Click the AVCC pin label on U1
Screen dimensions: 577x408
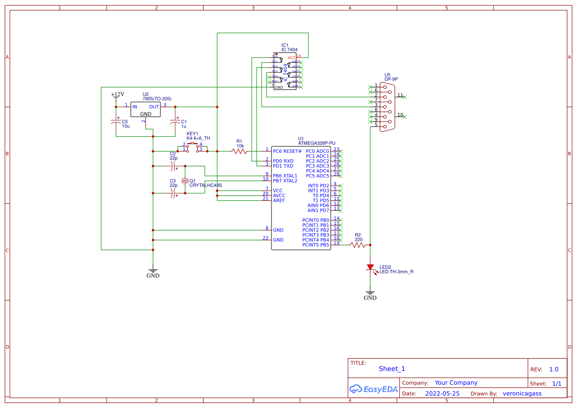pos(279,196)
